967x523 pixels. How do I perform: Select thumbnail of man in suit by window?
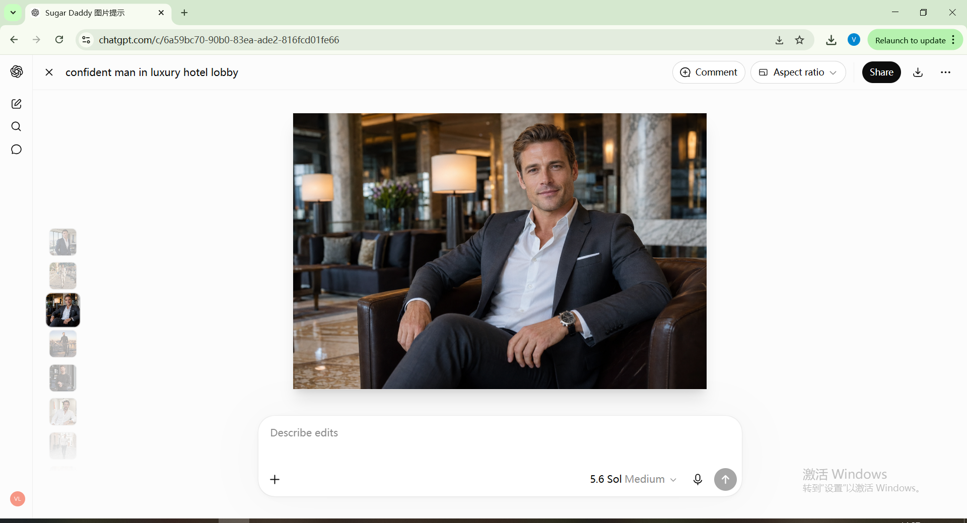(x=63, y=242)
